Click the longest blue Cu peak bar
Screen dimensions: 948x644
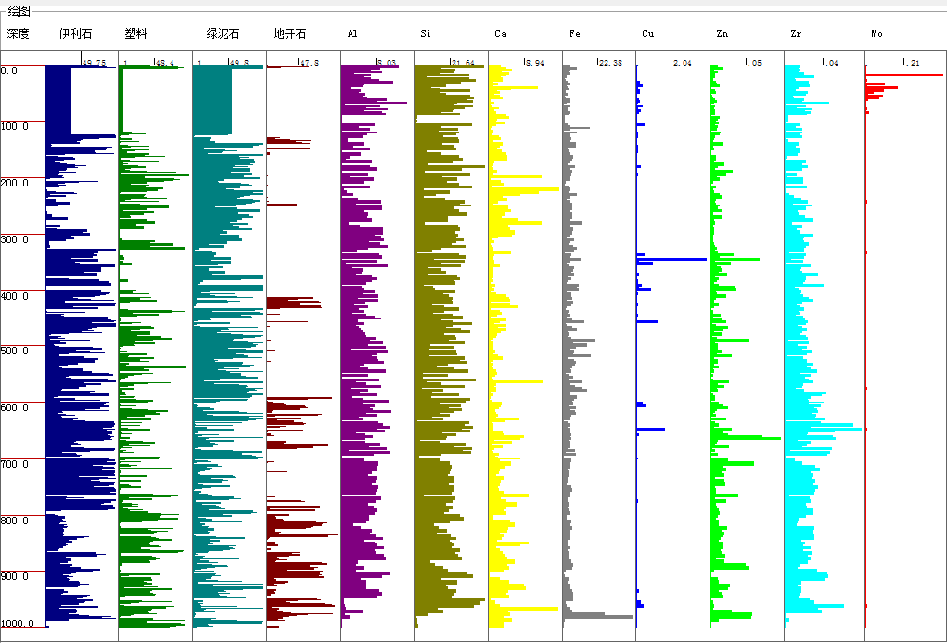click(x=672, y=260)
